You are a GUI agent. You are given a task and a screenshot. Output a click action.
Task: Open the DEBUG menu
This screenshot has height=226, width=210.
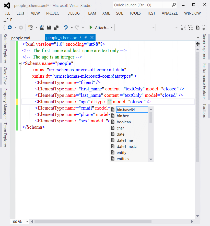(x=74, y=13)
